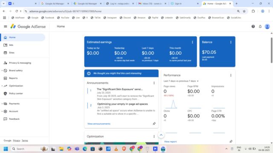Expand Brand safety sidebar section

(2, 71)
